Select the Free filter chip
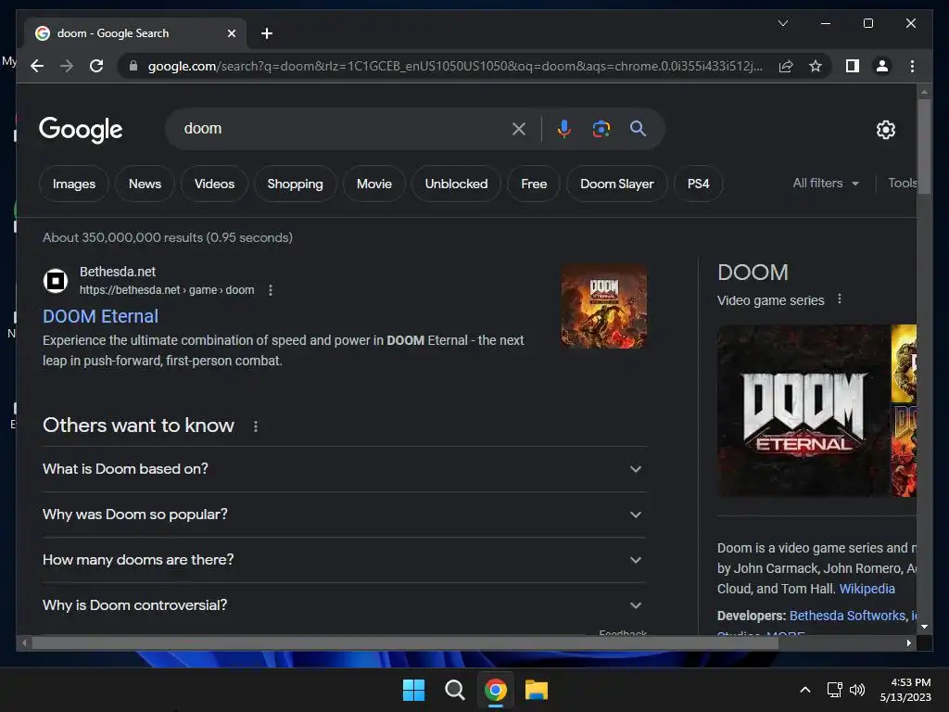The width and height of the screenshot is (949, 712). tap(534, 184)
